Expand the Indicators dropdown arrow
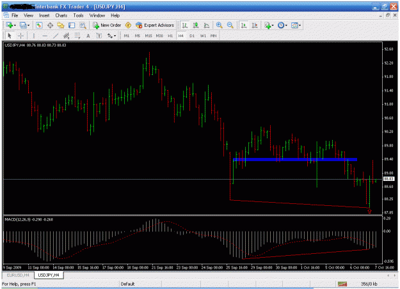This screenshot has width=400, height=289. 273,26
